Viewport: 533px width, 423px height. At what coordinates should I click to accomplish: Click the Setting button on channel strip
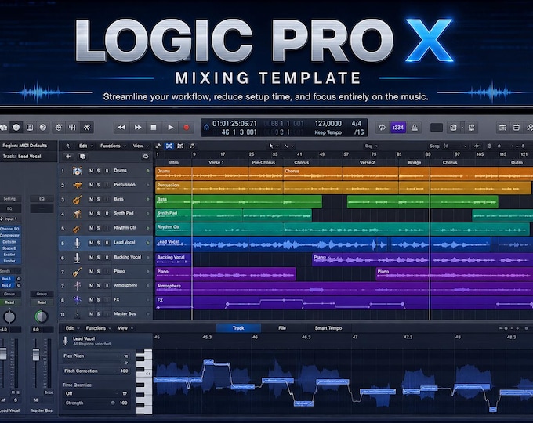point(9,199)
